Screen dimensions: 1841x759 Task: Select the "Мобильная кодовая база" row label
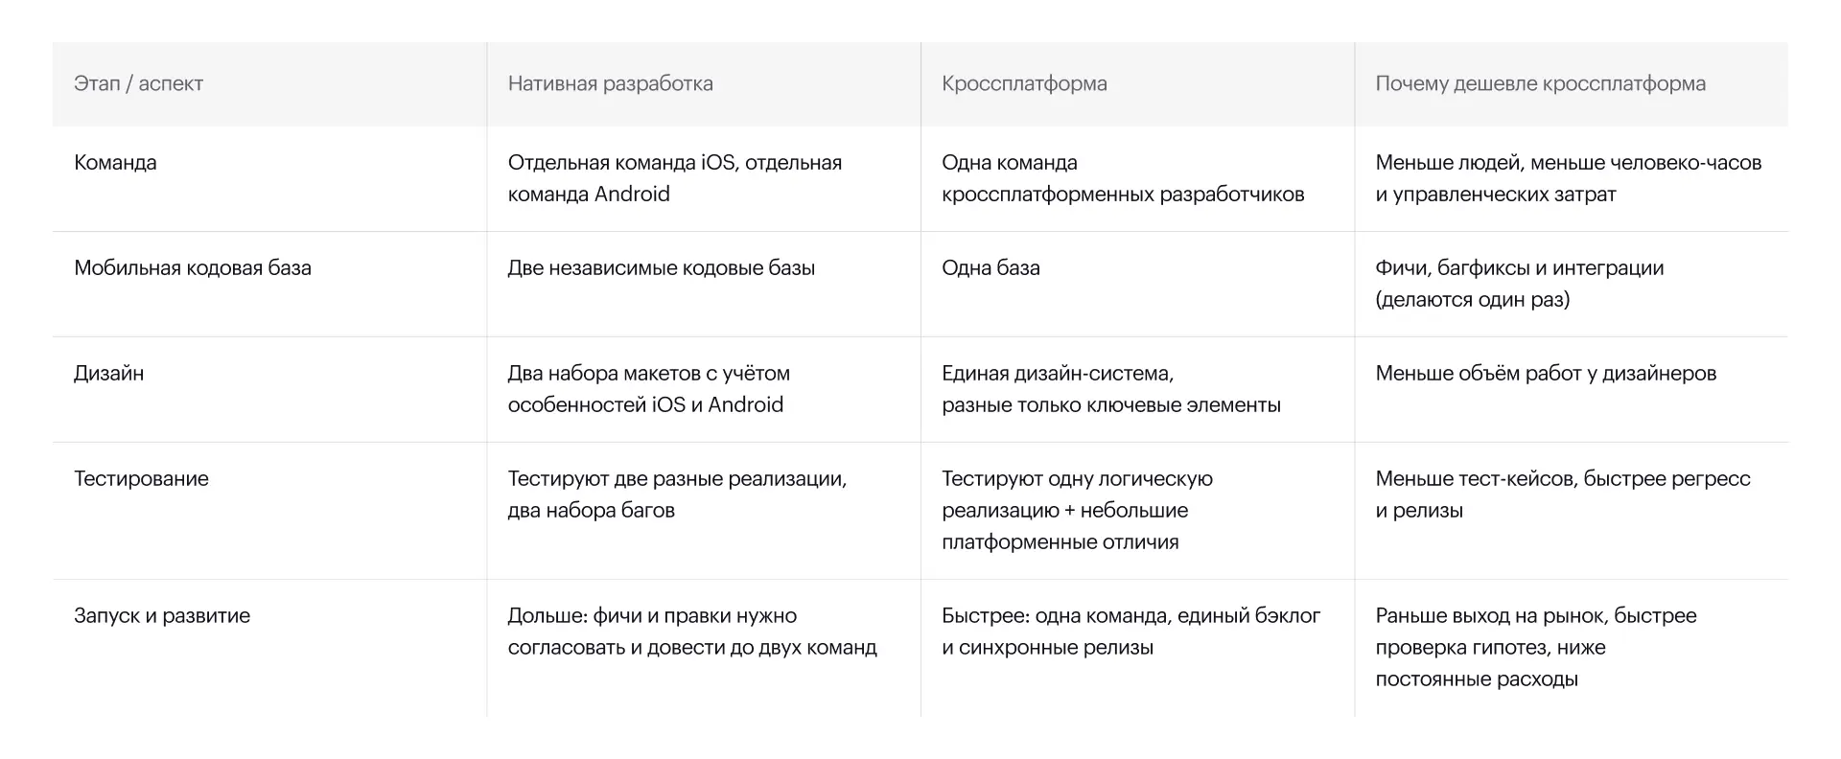click(x=193, y=268)
